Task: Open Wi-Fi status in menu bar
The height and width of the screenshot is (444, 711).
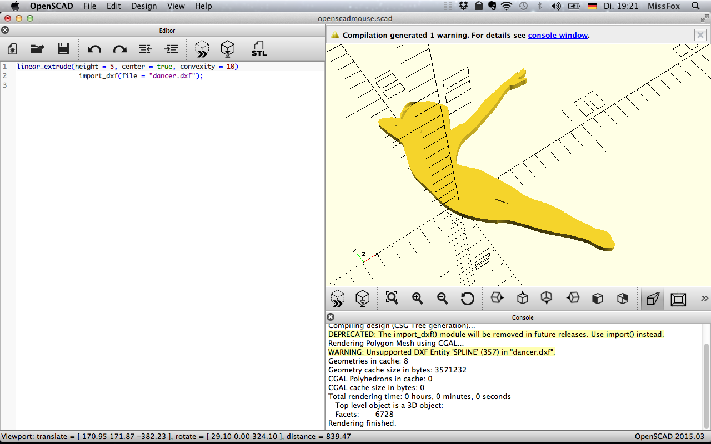Action: pos(506,6)
